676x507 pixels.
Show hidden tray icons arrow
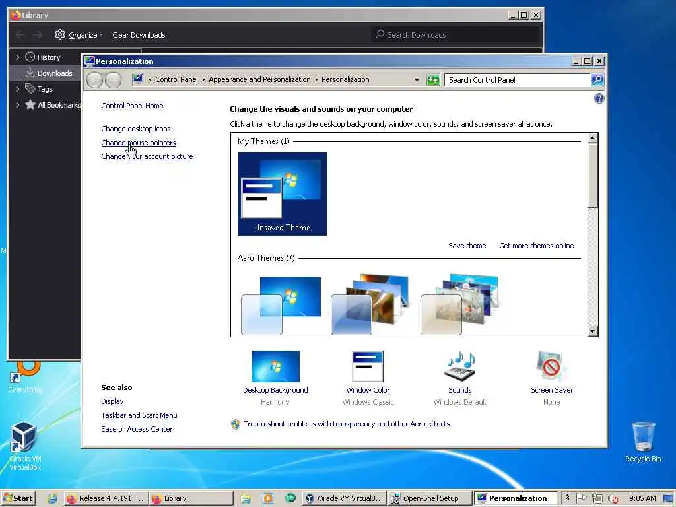pos(567,498)
